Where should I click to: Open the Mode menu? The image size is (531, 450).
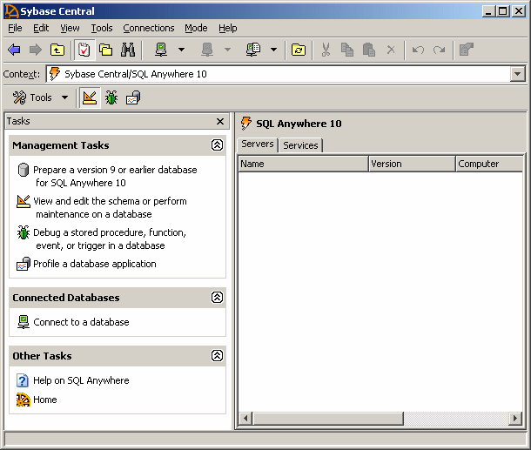click(196, 28)
